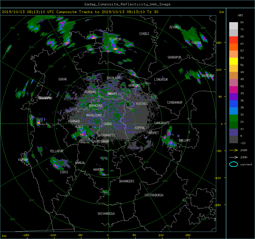Select the KUSTAGI city label
Image resolution: width=255 pixels, height=239 pixels.
pyautogui.click(x=142, y=104)
